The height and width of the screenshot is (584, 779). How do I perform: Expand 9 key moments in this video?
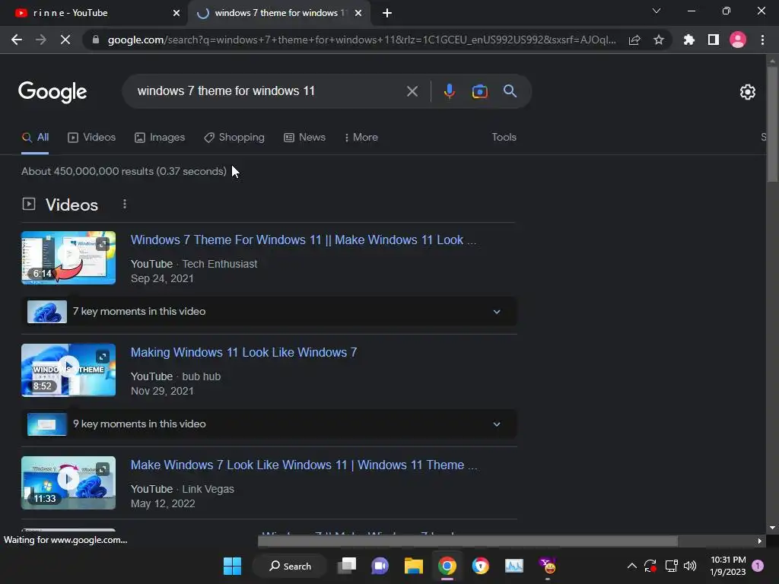point(269,424)
